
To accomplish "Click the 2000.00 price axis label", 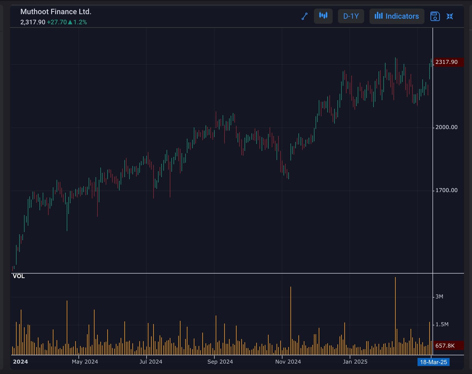I will (x=446, y=127).
